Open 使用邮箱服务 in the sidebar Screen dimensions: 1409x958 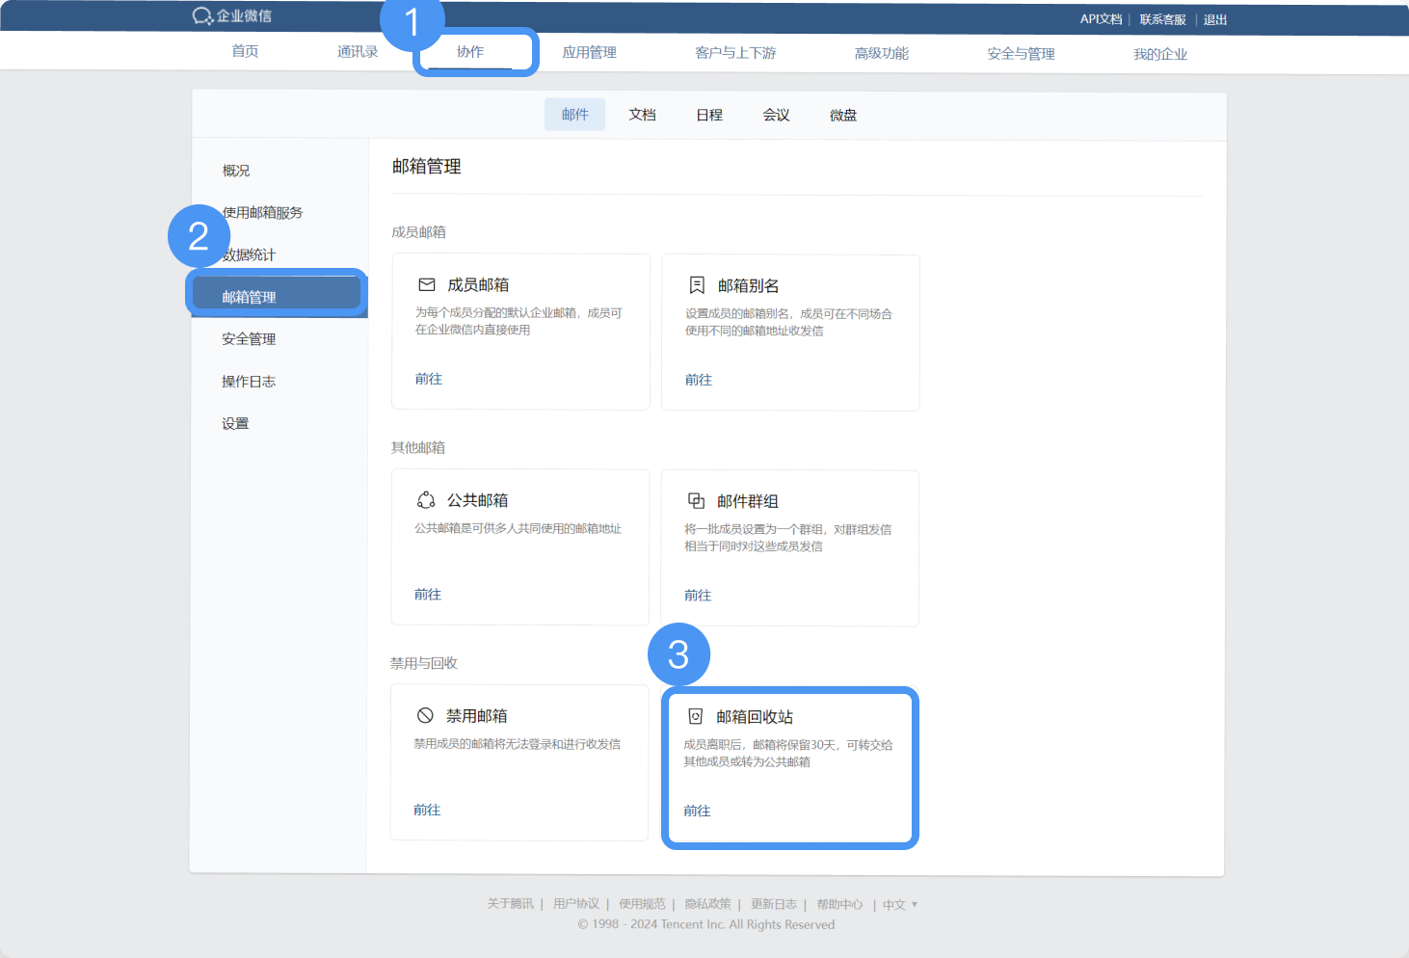tap(262, 213)
